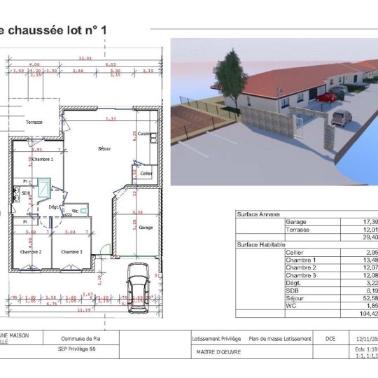Select the car outline in the floor plan driveway
The image size is (378, 378).
139,288
